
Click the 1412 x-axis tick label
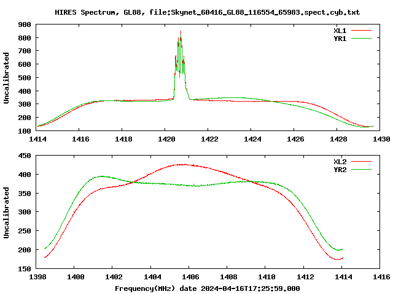coord(305,277)
